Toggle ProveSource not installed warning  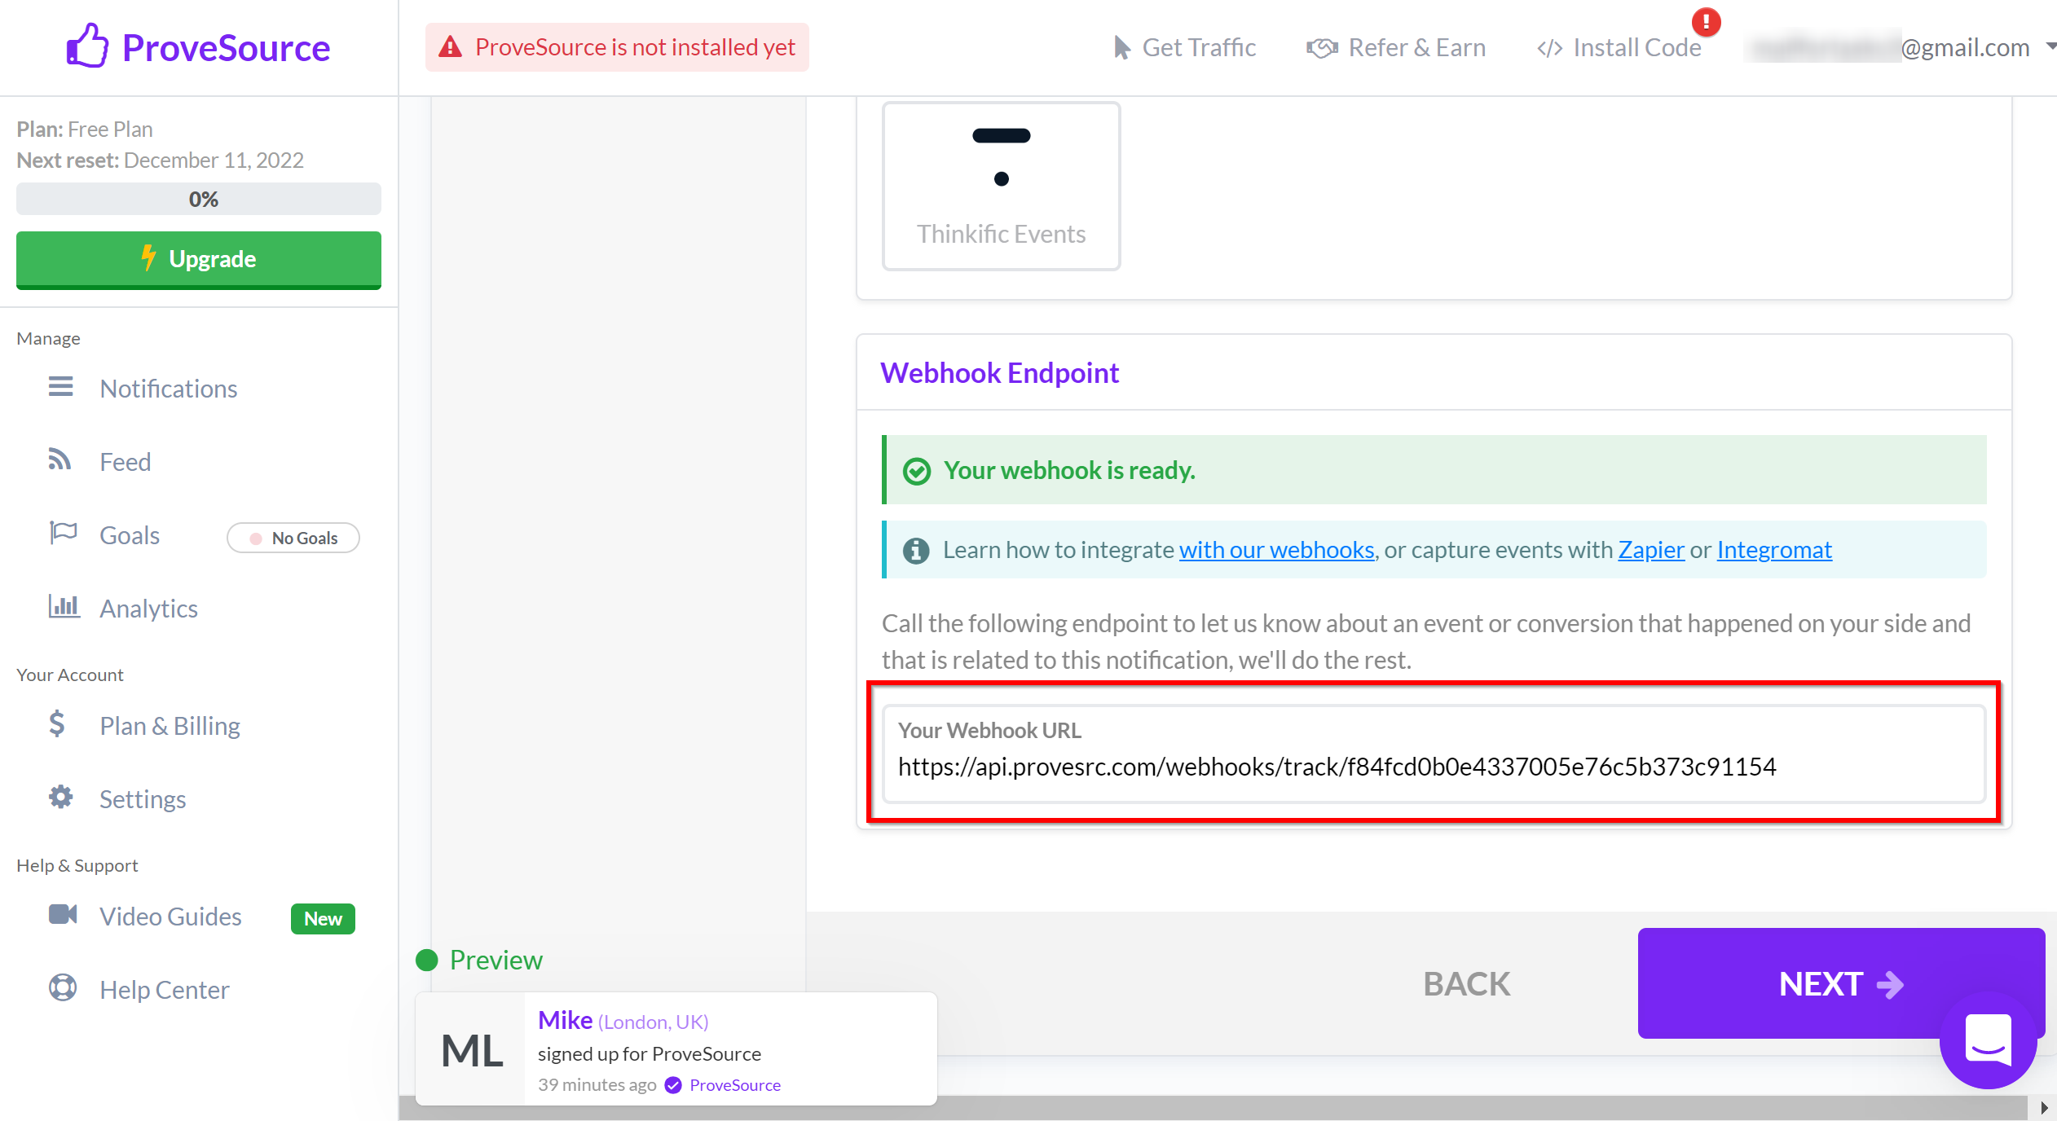[617, 46]
